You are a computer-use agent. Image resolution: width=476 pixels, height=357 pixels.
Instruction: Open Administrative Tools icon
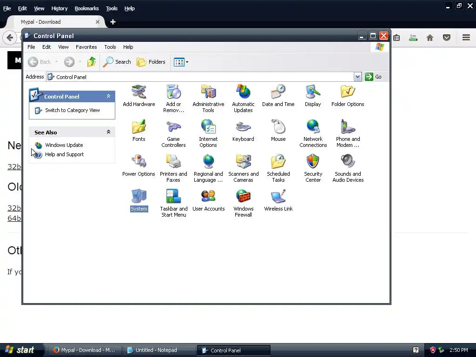click(x=208, y=99)
